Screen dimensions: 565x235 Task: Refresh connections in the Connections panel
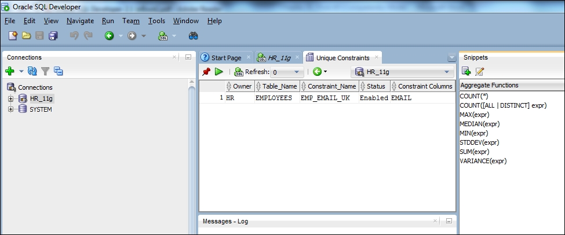(x=32, y=71)
